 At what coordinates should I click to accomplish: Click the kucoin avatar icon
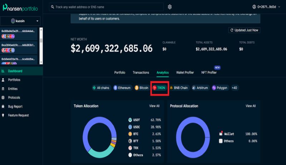point(13,21)
